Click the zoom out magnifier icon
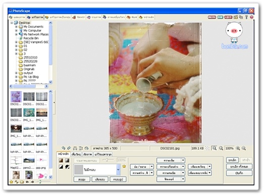265x196 pixels. [243, 149]
